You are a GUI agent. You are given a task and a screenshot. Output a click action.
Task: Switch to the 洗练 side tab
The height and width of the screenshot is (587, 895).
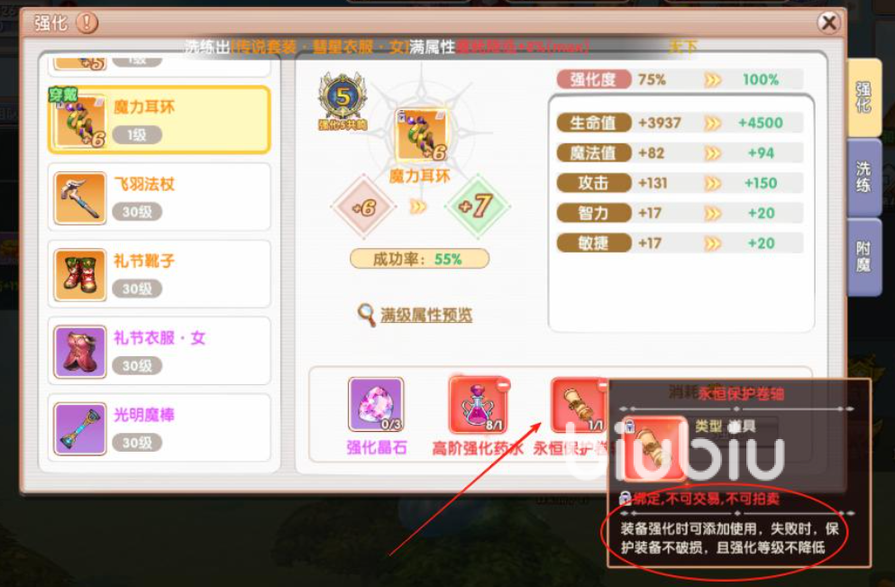[x=863, y=177]
